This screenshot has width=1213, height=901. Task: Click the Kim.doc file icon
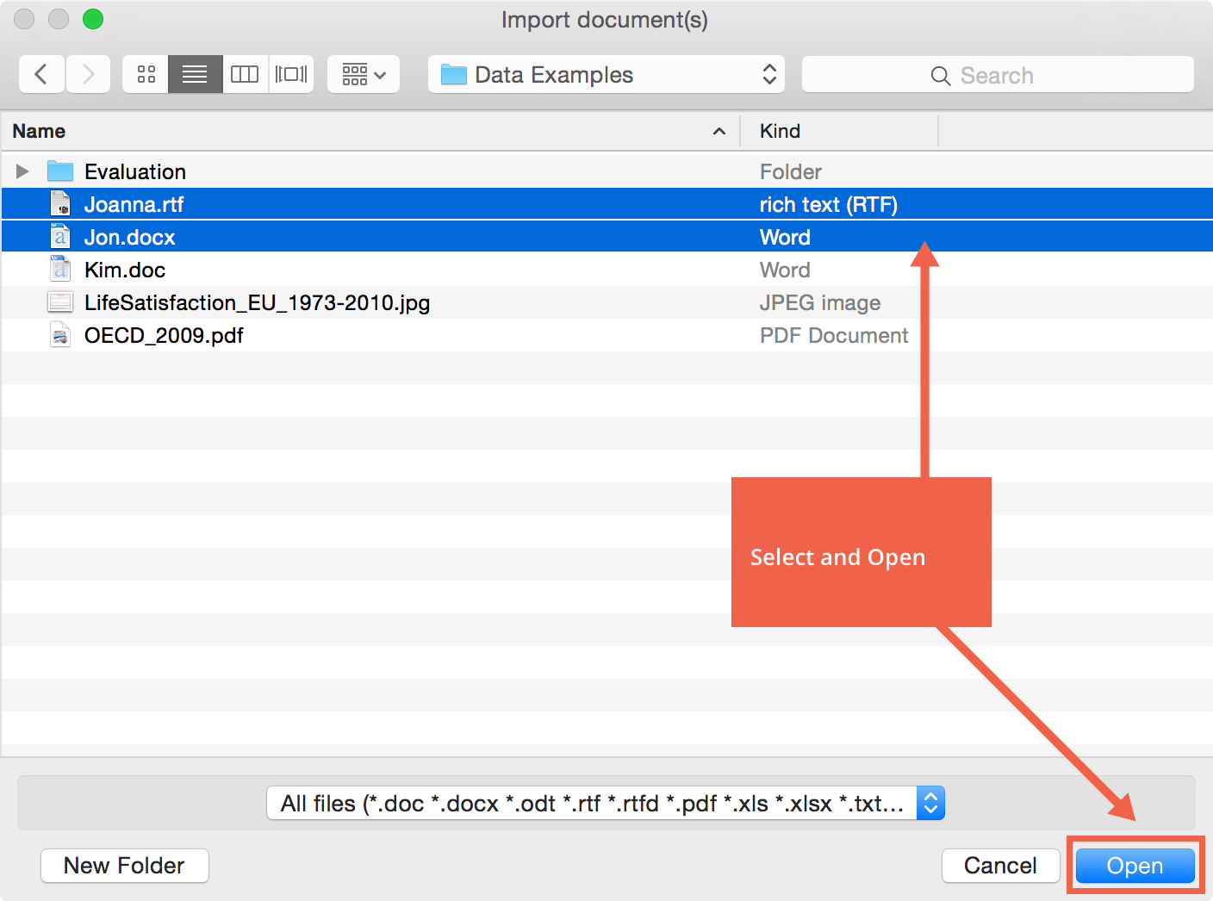(60, 270)
